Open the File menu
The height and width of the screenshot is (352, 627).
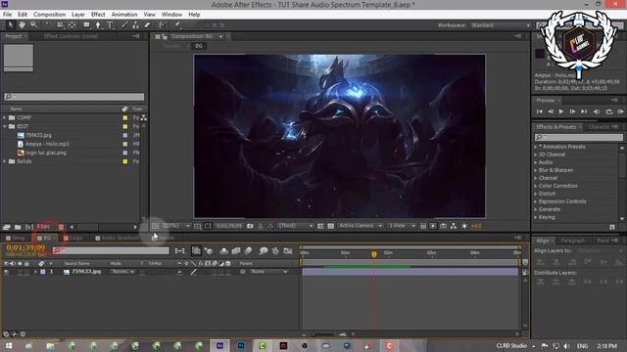(7, 15)
